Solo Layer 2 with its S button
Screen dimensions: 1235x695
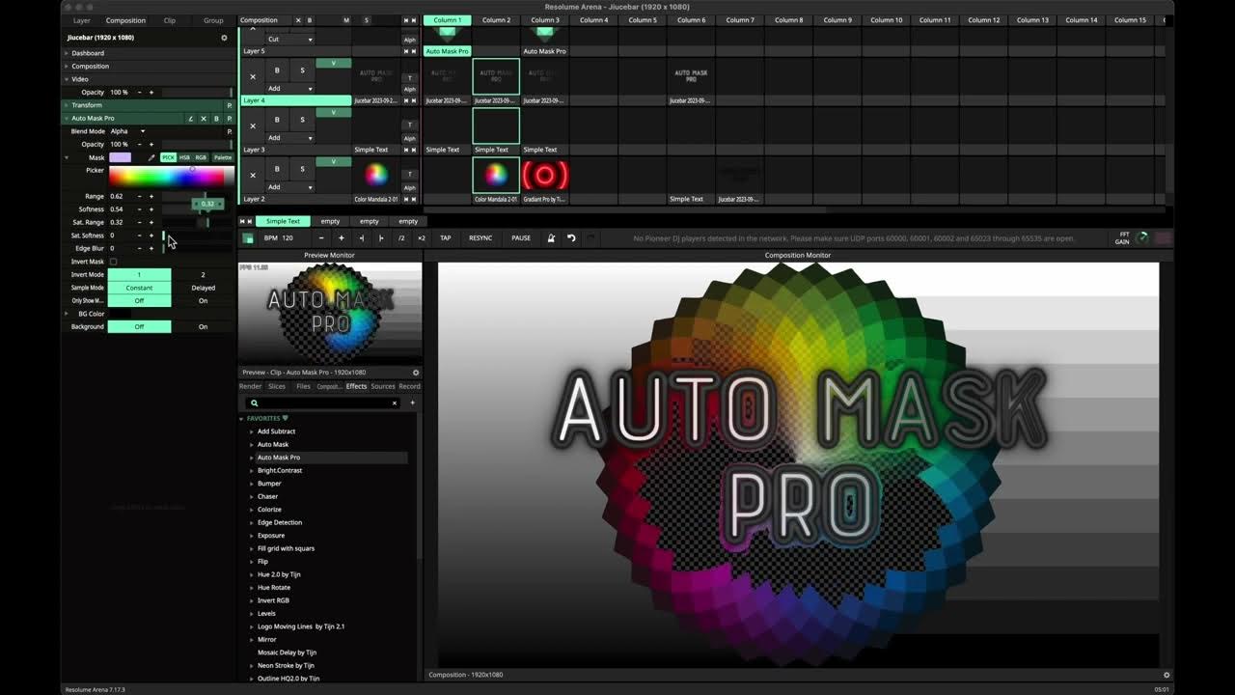(302, 169)
